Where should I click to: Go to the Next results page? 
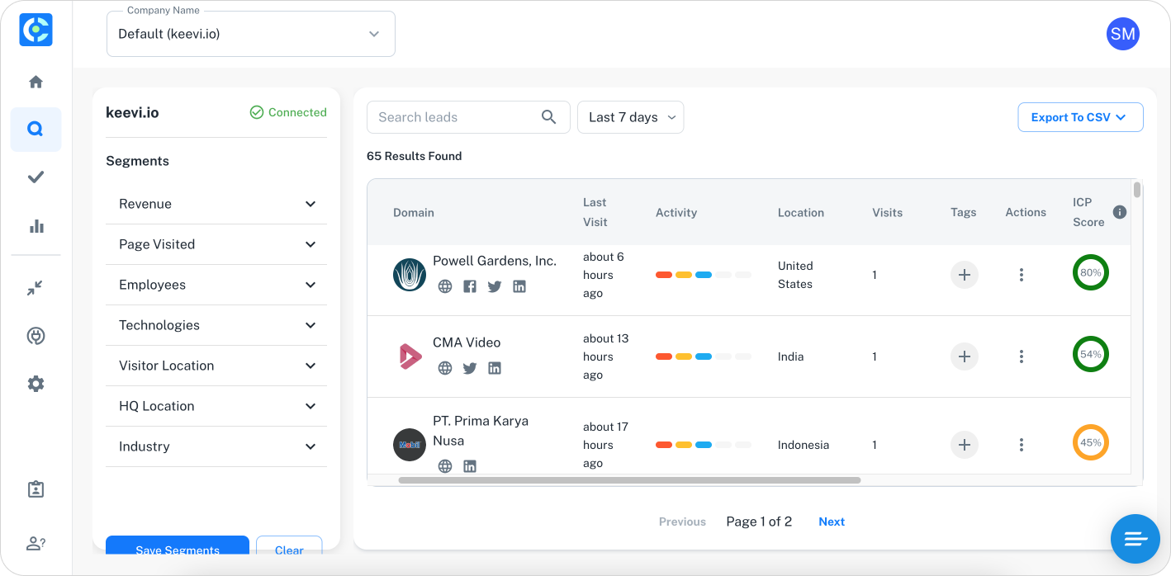pos(831,522)
